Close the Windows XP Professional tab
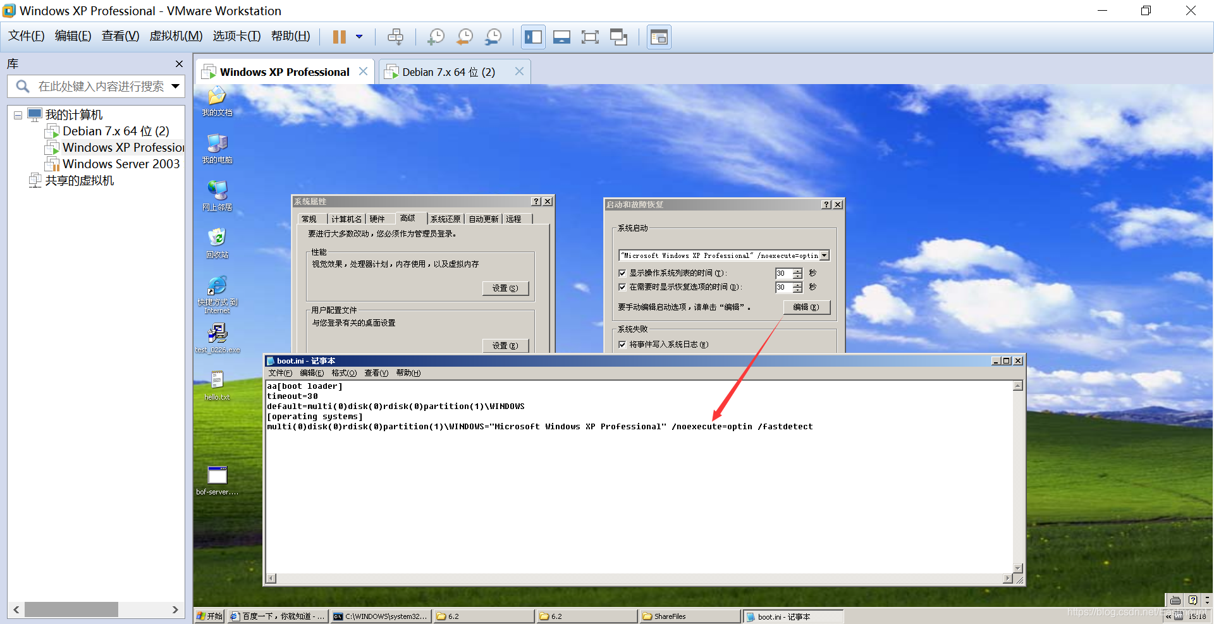 (x=363, y=71)
